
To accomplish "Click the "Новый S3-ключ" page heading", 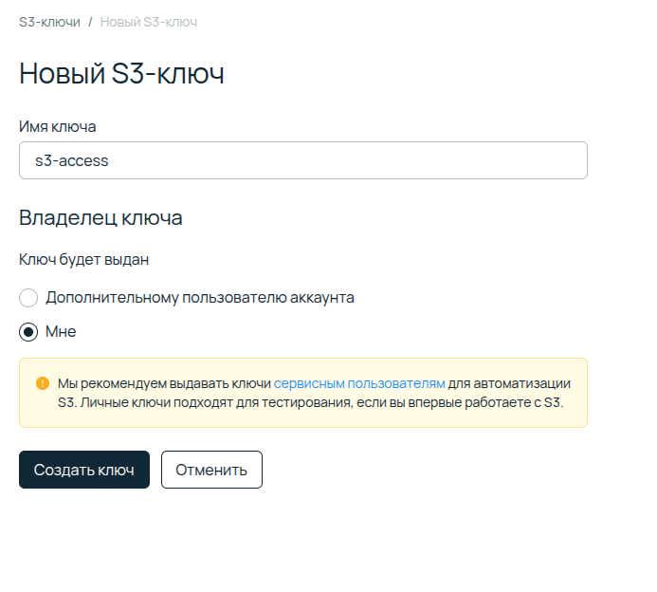I will [x=121, y=74].
